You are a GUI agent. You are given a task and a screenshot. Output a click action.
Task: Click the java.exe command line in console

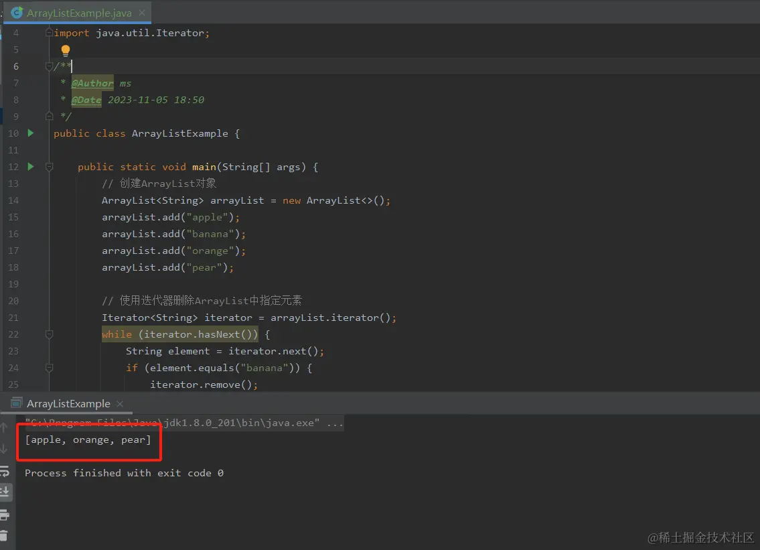pos(184,423)
